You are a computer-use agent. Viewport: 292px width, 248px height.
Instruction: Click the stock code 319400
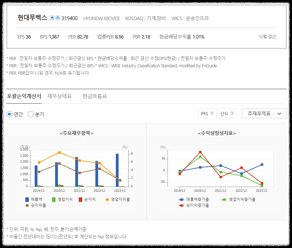pyautogui.click(x=69, y=18)
